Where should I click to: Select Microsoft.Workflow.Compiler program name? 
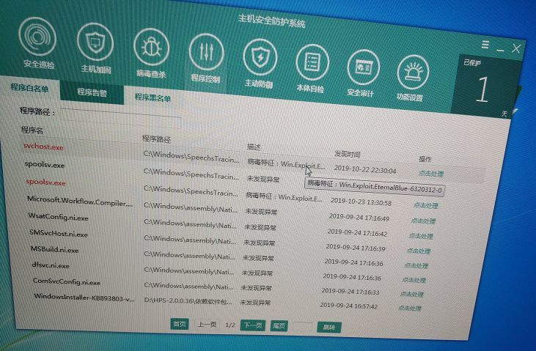tap(80, 201)
